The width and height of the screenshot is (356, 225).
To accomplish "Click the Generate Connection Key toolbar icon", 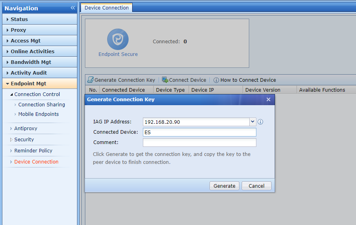I will tap(90, 80).
